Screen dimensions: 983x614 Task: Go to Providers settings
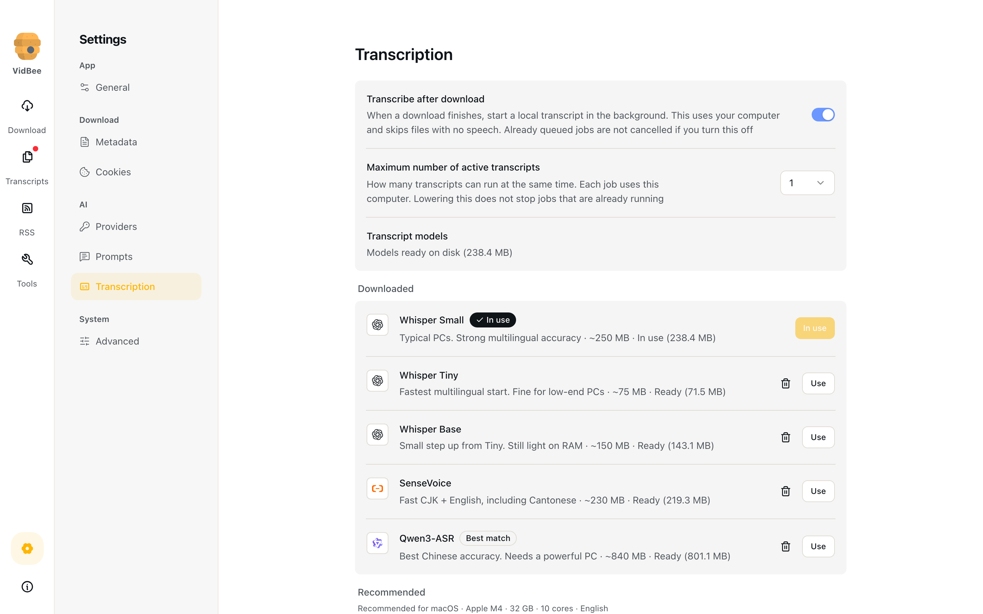coord(136,226)
